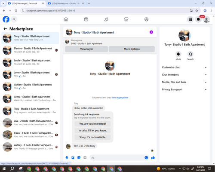
Task: Go to the Home feed icon
Action: 66,19
